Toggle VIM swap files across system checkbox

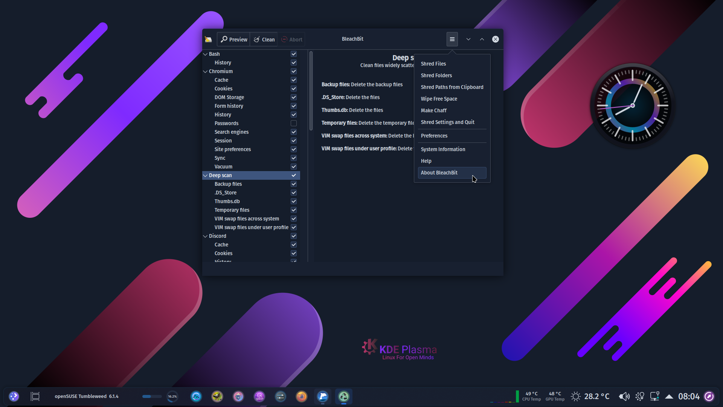(x=294, y=219)
